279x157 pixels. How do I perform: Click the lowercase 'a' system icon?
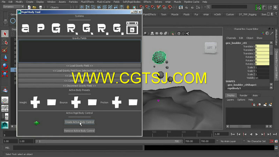25,28
